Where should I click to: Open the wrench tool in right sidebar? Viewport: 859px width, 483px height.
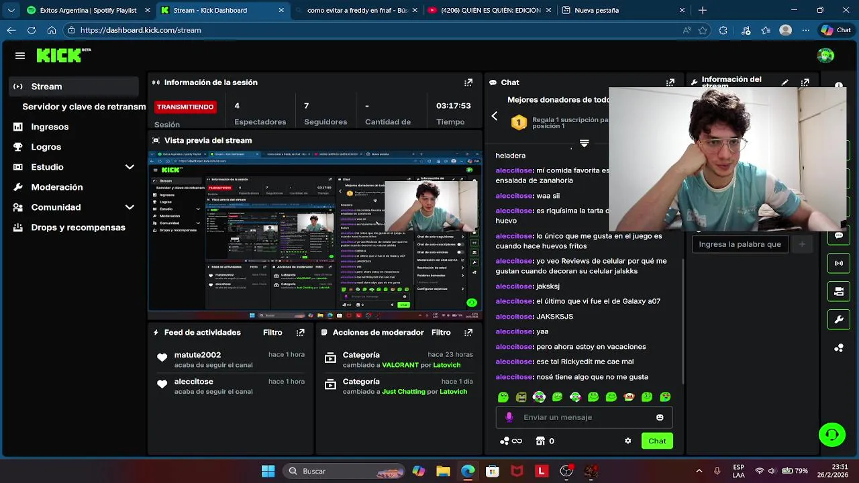839,320
